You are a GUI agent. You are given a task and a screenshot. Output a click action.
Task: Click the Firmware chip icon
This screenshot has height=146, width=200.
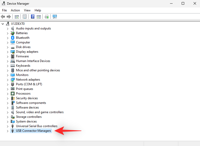point(12,56)
